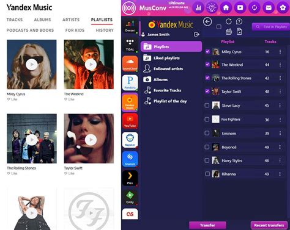Select the SoundCloud service icon
The image size is (290, 230).
[x=130, y=63]
